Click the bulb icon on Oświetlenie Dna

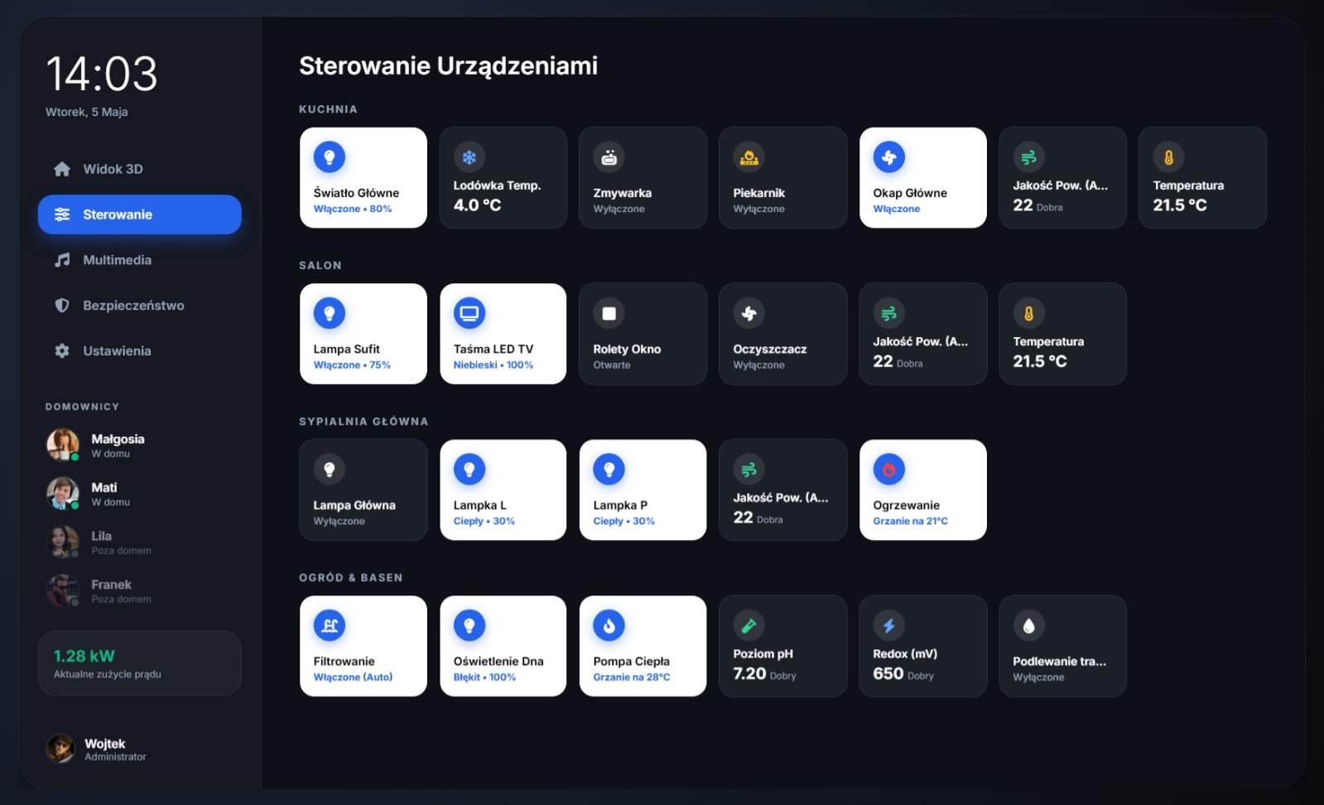[469, 626]
